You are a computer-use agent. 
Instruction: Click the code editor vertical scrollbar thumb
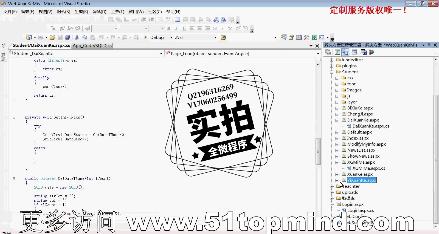point(318,151)
